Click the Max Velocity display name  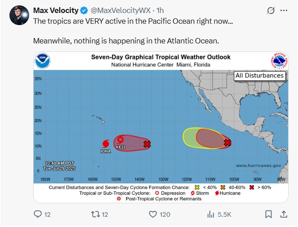tap(56, 10)
